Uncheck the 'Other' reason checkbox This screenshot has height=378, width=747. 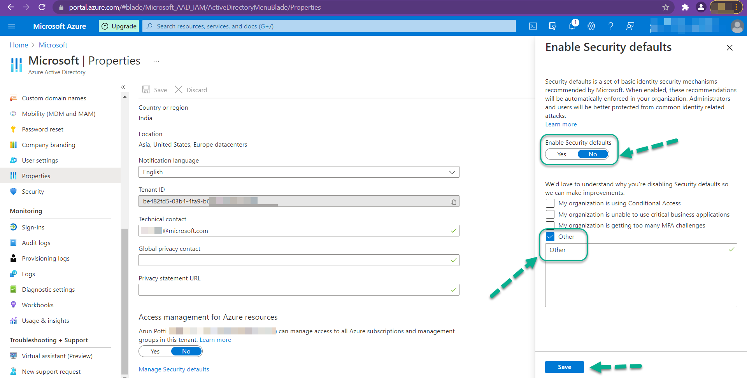[550, 236]
